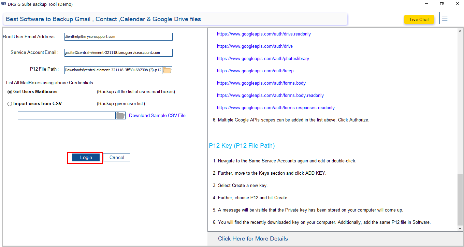Open Live Chat
Screen dimensions: 464x247
[419, 19]
